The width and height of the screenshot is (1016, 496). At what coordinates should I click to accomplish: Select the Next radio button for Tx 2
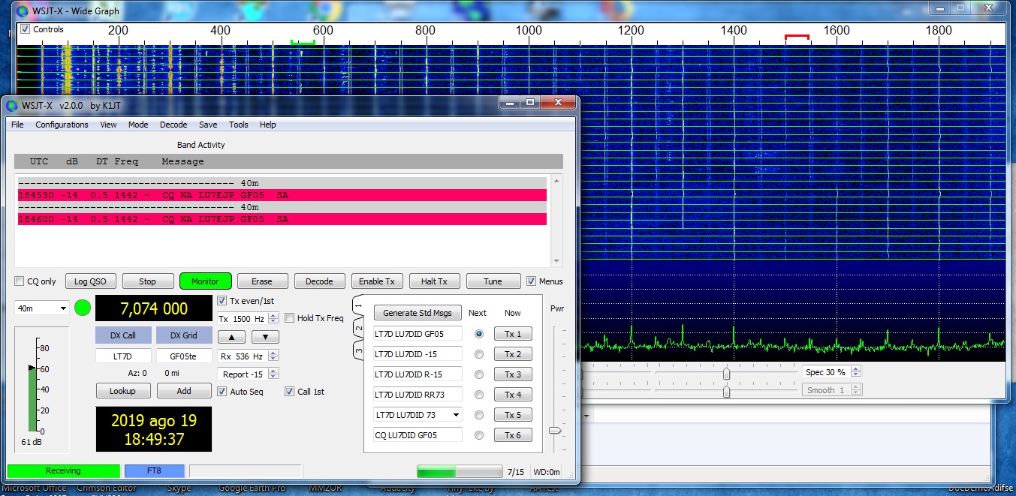click(x=479, y=354)
